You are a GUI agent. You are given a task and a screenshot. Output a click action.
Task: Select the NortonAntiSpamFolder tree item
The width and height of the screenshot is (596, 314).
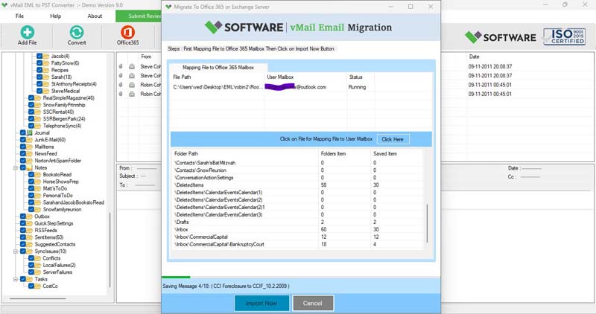(x=58, y=161)
